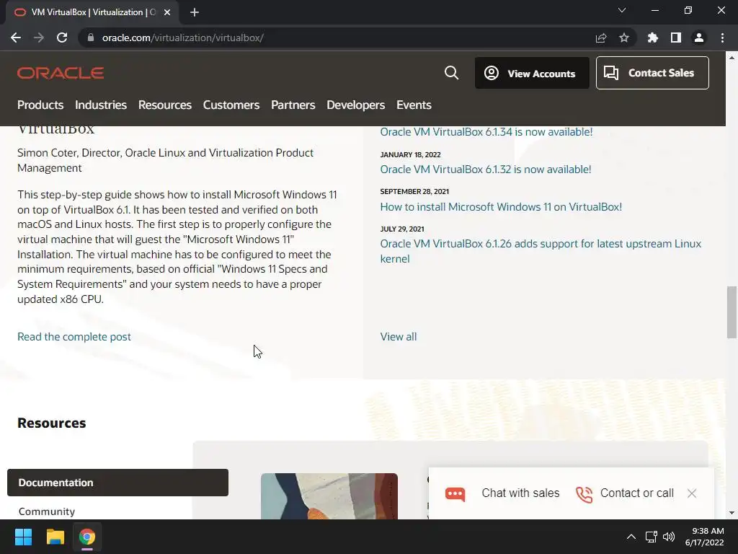Viewport: 738px width, 554px height.
Task: Click the red phone call icon
Action: click(584, 494)
